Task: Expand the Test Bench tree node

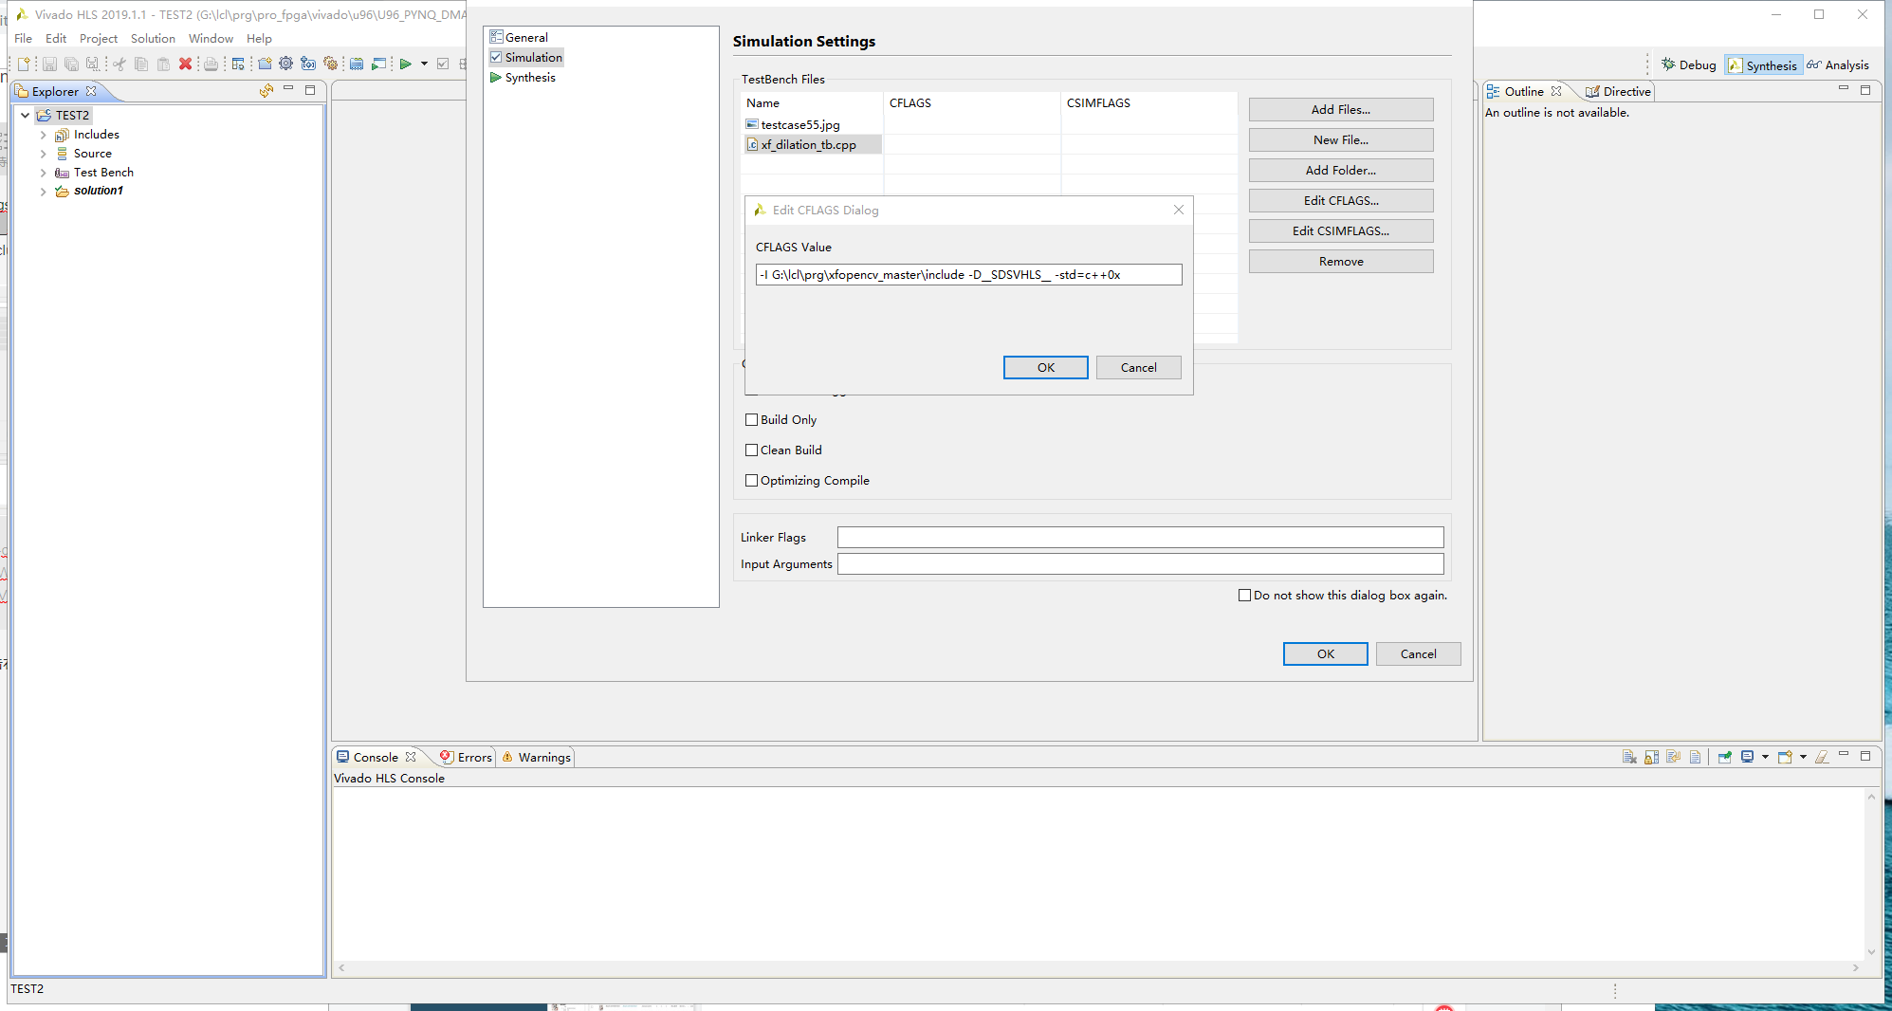Action: (43, 173)
